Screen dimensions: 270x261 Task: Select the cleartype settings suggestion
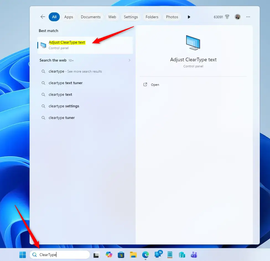pos(85,106)
